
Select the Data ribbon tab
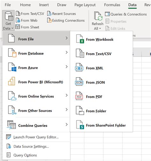[132, 5]
